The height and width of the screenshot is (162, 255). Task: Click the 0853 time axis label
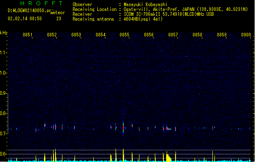click(x=76, y=35)
